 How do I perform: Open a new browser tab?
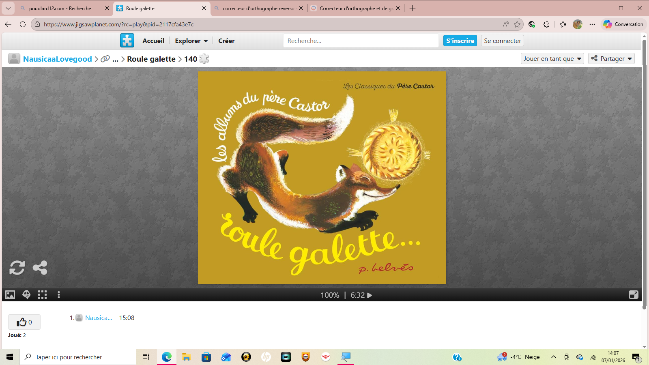point(413,8)
